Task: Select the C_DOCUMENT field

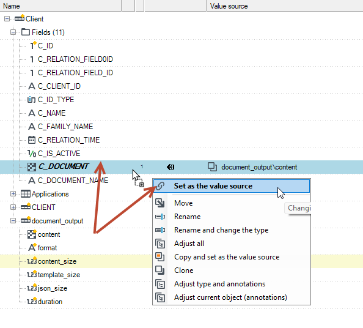Action: pyautogui.click(x=63, y=166)
